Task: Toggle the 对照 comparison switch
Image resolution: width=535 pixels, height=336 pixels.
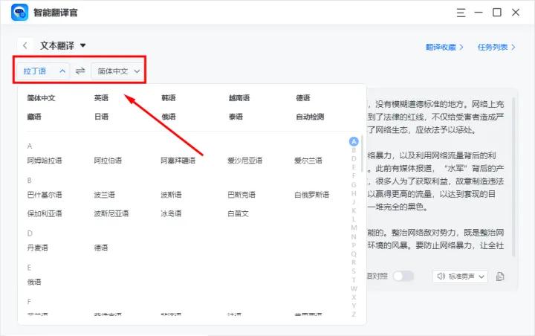Action: pyautogui.click(x=403, y=276)
